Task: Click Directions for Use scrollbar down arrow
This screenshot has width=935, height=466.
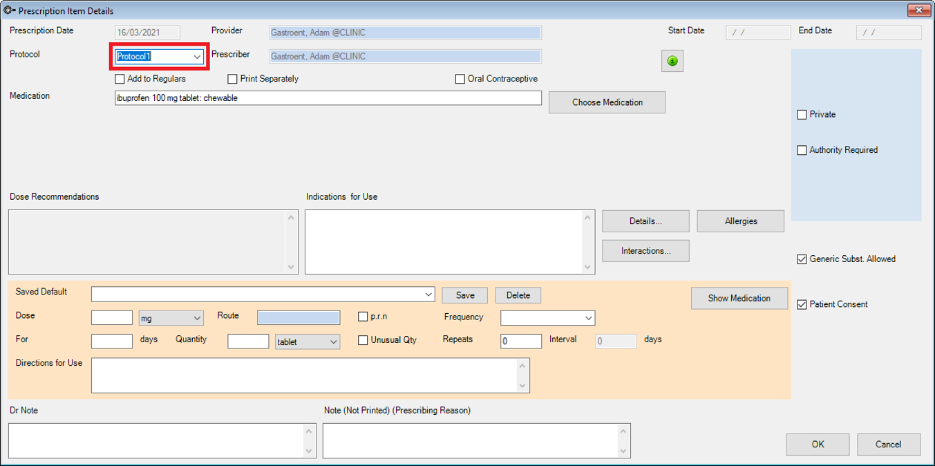Action: 524,386
